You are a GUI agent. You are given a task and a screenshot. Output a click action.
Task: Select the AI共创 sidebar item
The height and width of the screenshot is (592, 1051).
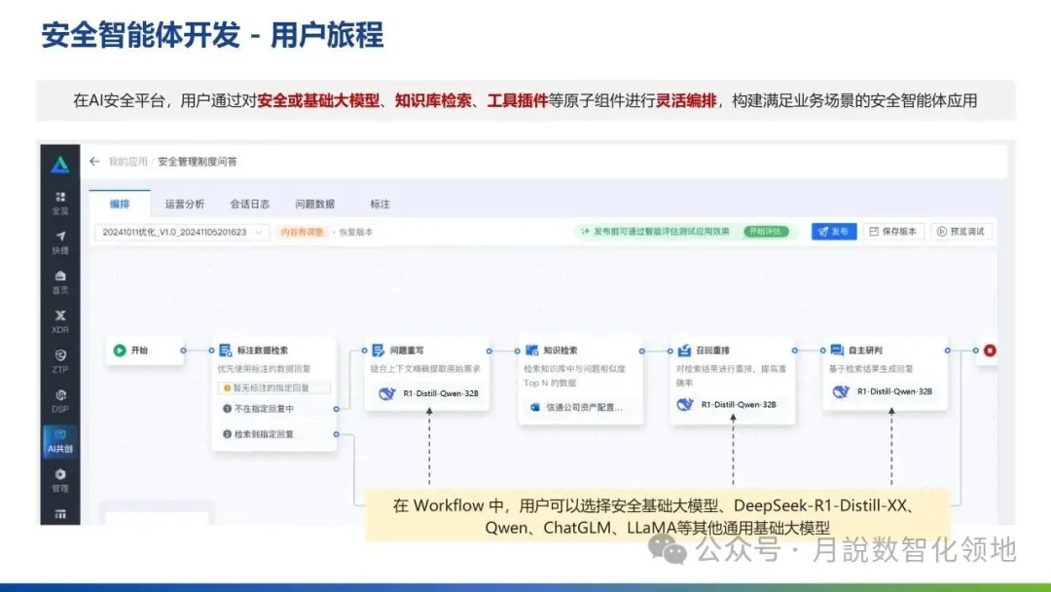tap(60, 441)
